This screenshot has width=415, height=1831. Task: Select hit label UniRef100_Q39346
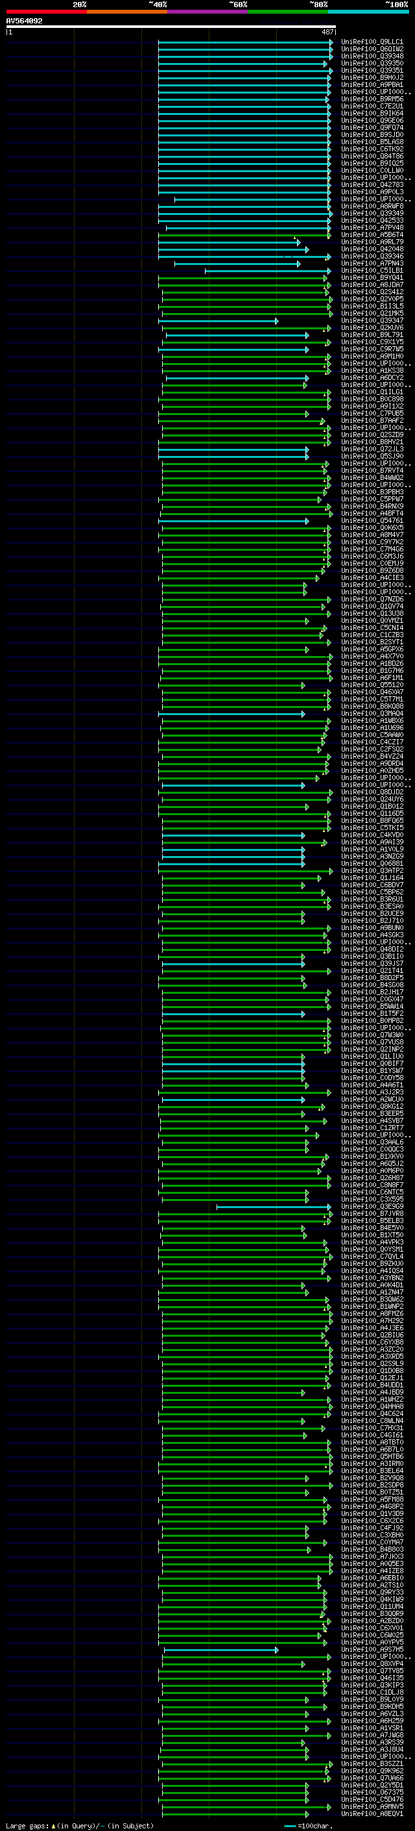372,256
